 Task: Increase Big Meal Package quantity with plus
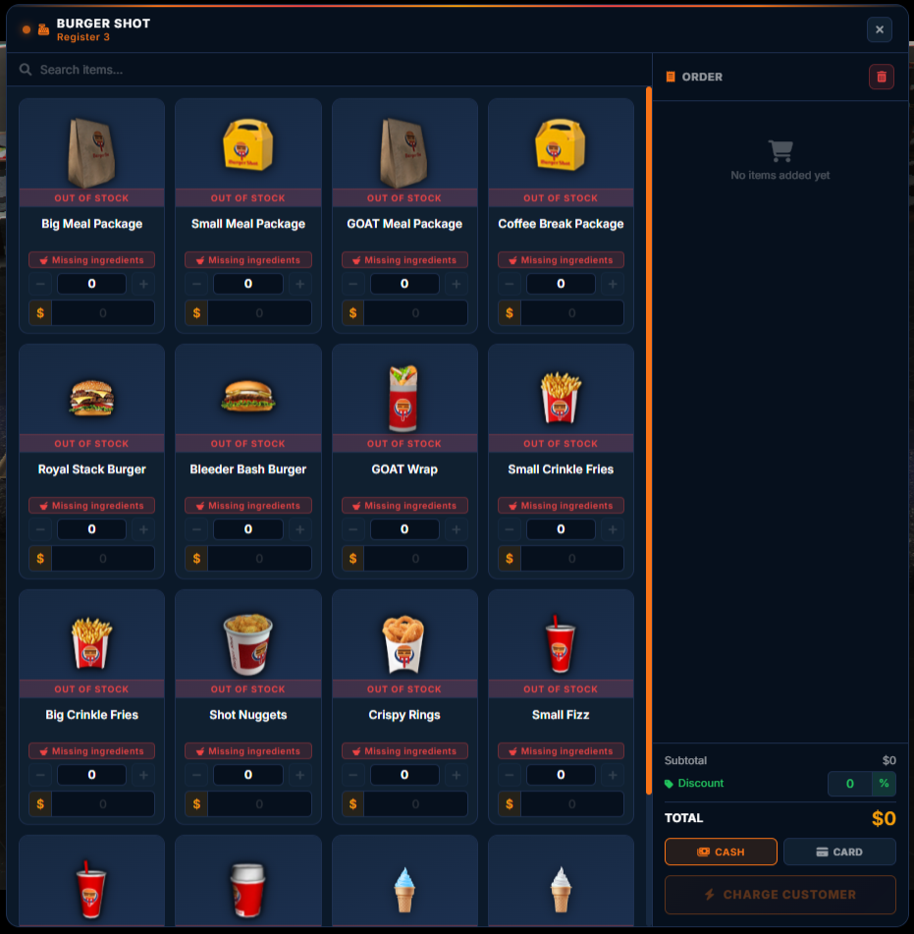[x=143, y=284]
